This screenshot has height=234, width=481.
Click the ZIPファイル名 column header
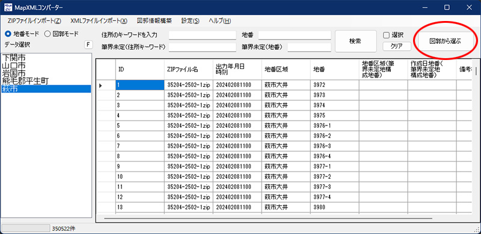189,70
